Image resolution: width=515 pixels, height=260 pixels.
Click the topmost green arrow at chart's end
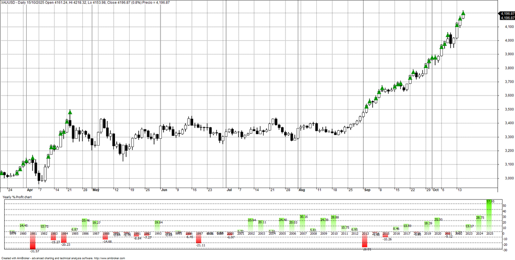[x=463, y=13]
